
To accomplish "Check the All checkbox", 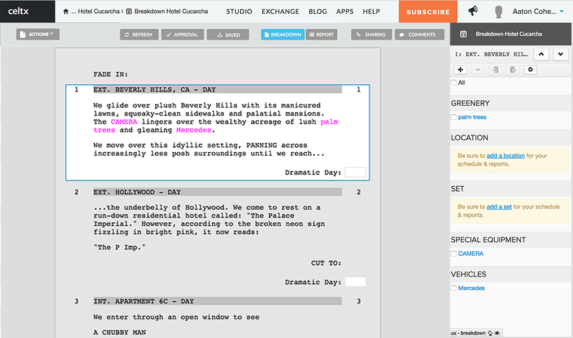I will (x=454, y=82).
